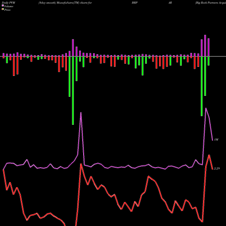Click the Volume legend color swatch
The height and width of the screenshot is (226, 226).
pyautogui.click(x=3, y=5)
